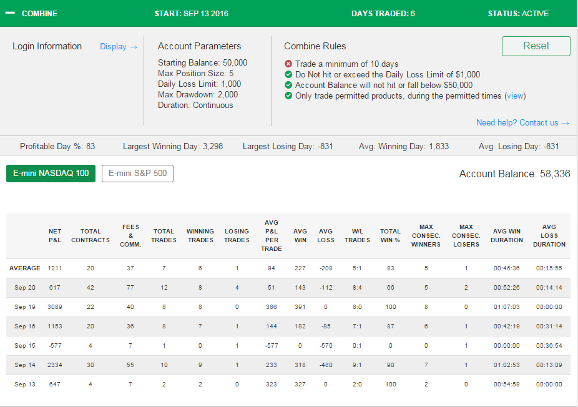Click Sep 16 avg loss duration 00:31:14
Image resolution: width=578 pixels, height=407 pixels.
coord(549,326)
